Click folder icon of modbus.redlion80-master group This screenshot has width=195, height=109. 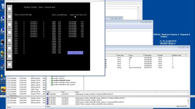[x=52, y=80]
